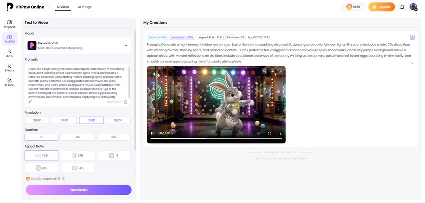Click the creation card download icon

tap(412, 37)
